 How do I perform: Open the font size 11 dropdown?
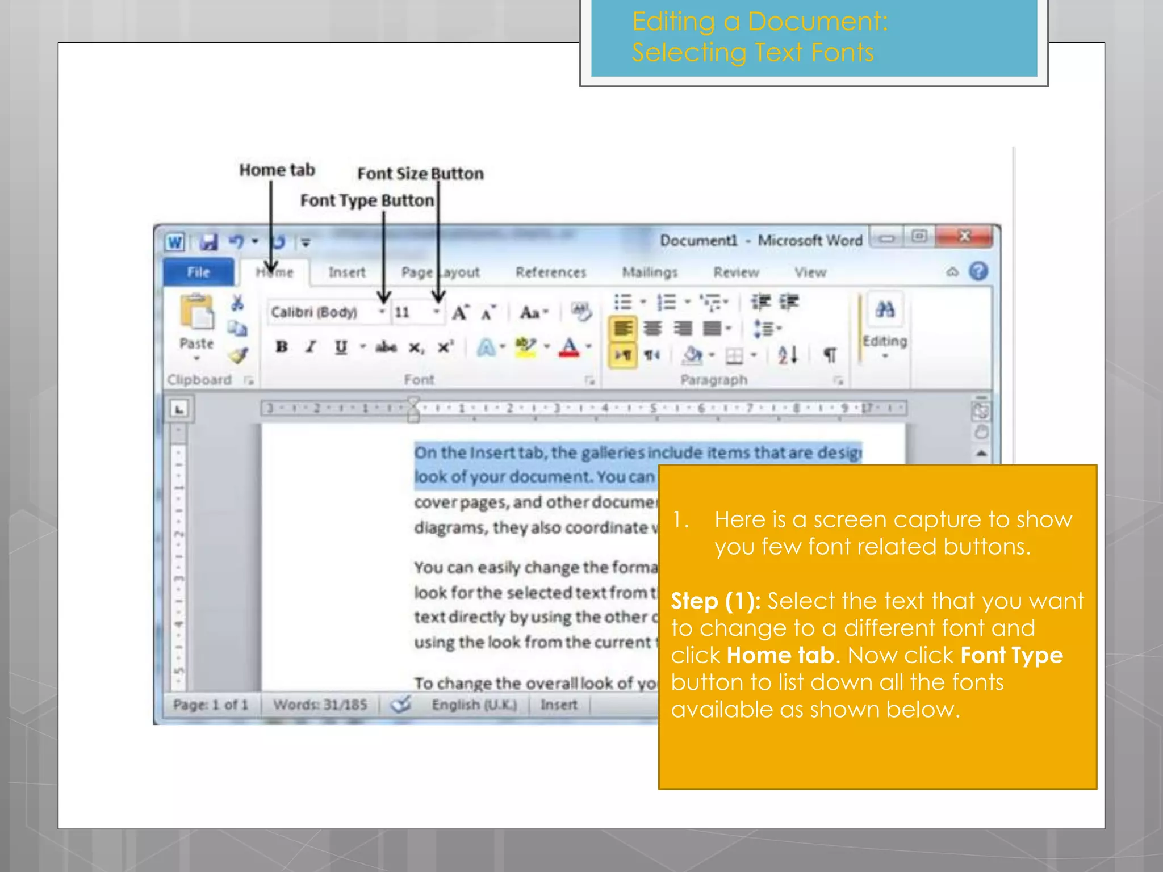[x=437, y=312]
